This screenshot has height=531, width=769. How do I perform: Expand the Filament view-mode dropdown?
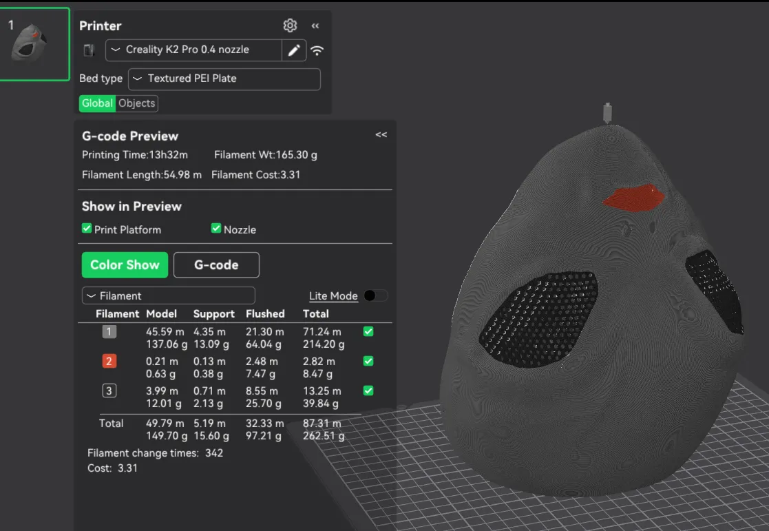[168, 296]
